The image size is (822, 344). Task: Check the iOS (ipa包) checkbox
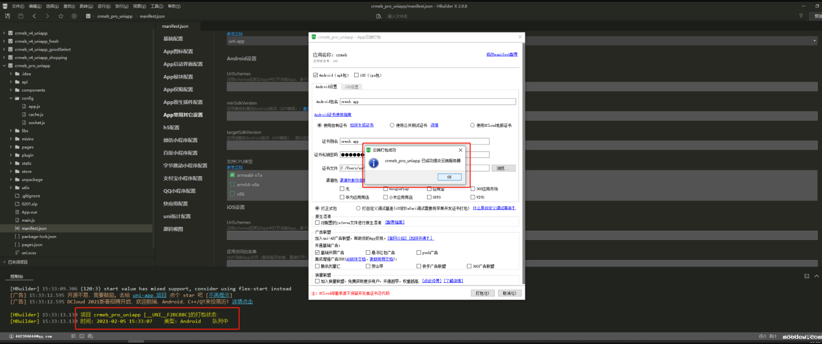coord(356,75)
